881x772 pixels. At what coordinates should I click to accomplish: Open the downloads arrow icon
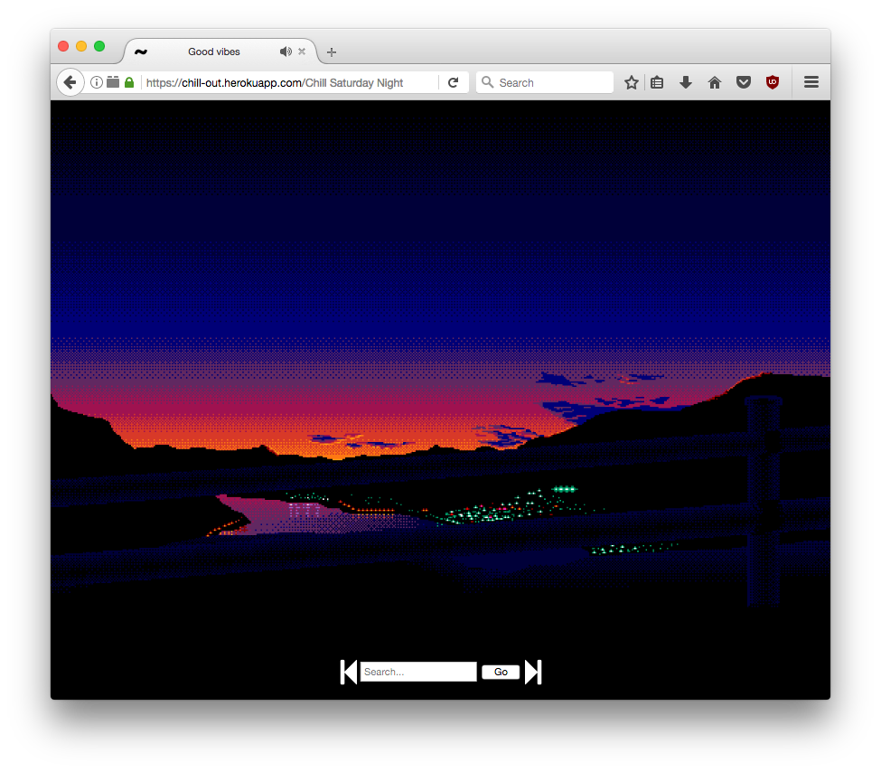pos(686,82)
